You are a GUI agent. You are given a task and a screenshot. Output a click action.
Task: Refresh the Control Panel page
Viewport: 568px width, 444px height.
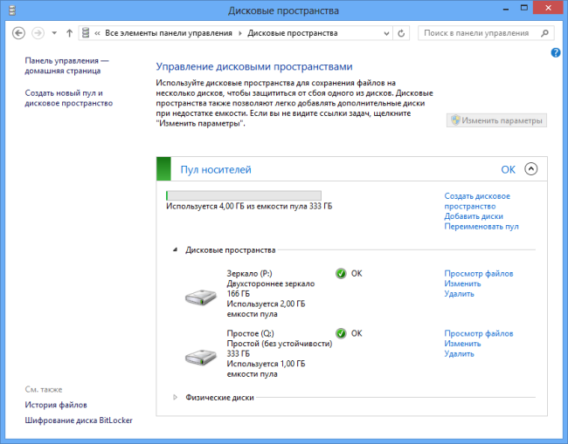tap(401, 33)
